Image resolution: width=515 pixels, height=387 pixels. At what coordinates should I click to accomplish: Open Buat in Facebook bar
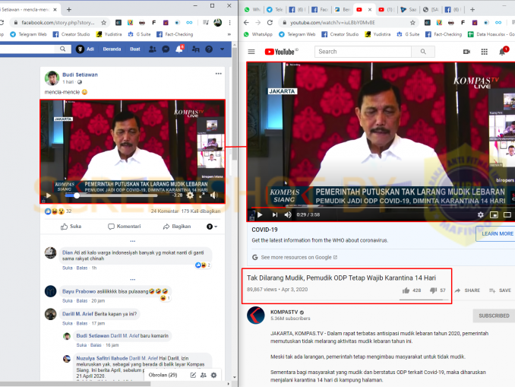(134, 49)
